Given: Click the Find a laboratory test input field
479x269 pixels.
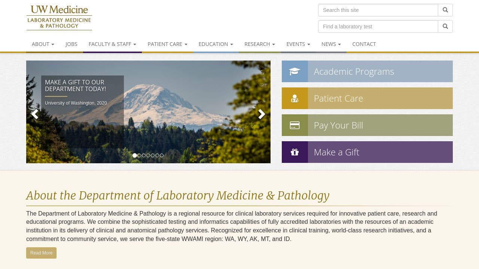Looking at the screenshot, I should click(x=378, y=27).
